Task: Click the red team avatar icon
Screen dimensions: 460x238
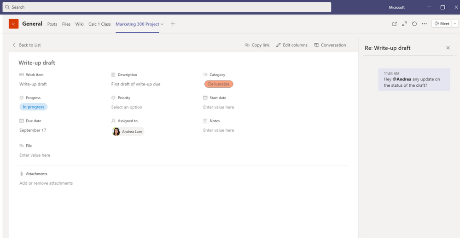Action: (14, 24)
